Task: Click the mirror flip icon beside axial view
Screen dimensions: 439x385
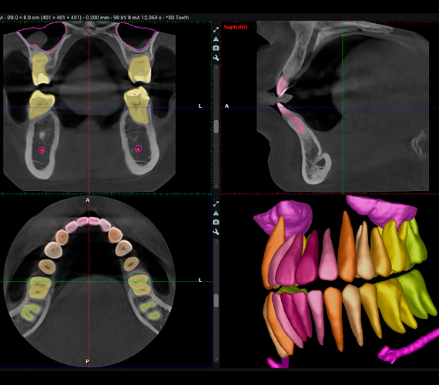Action: pyautogui.click(x=216, y=213)
